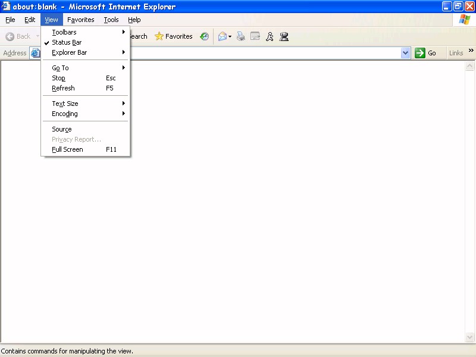The height and width of the screenshot is (357, 476).
Task: Open the Mail button dropdown arrow
Action: [230, 37]
